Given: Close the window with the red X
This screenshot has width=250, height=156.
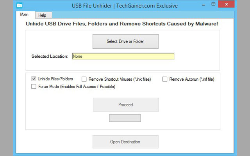Looking at the screenshot, I should click(x=226, y=4).
